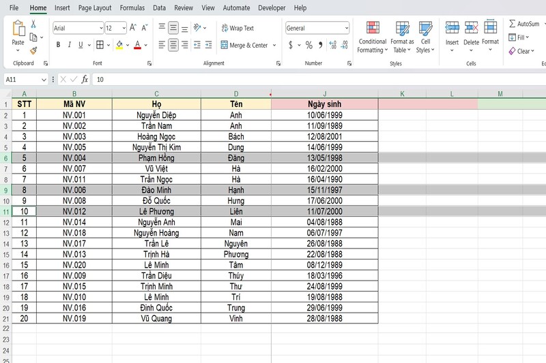Screen dimensions: 546x363
Task: Open the Formulas ribbon tab
Action: coord(132,7)
